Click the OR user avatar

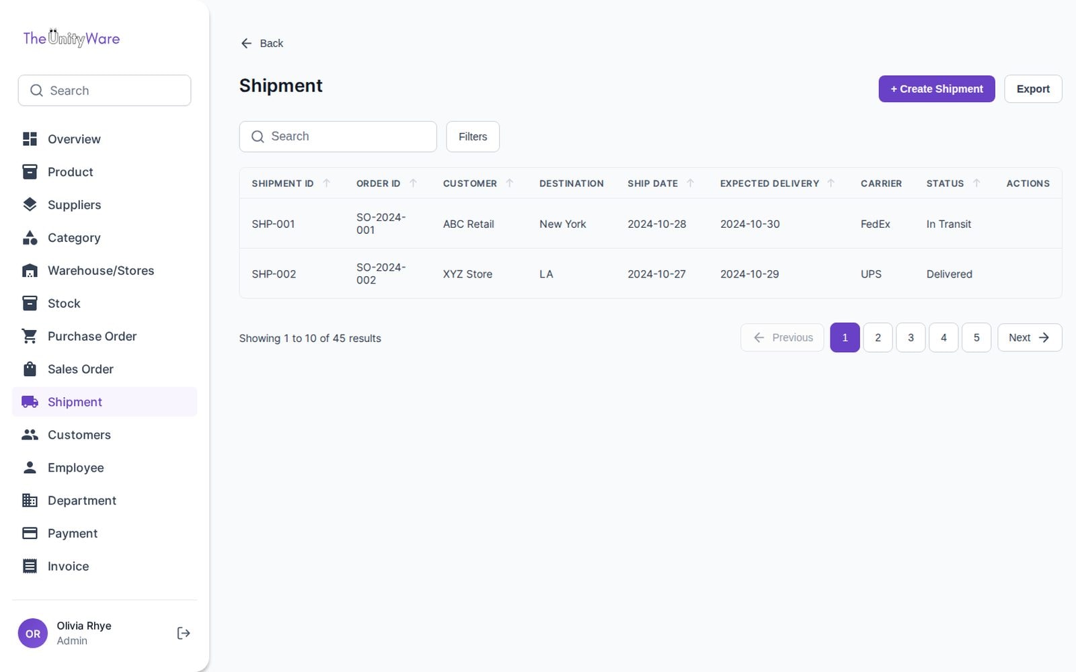(33, 633)
